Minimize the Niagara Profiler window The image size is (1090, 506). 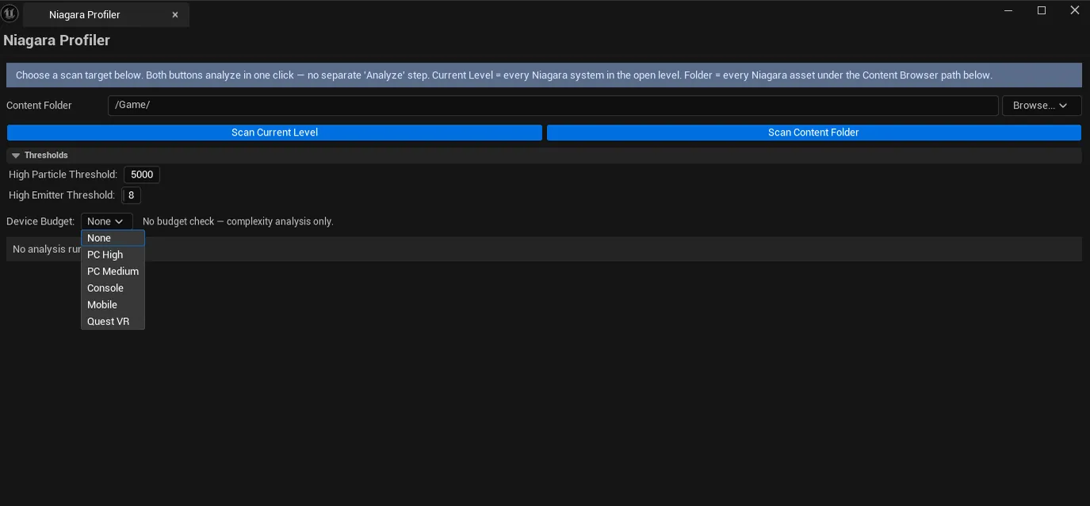tap(1008, 10)
